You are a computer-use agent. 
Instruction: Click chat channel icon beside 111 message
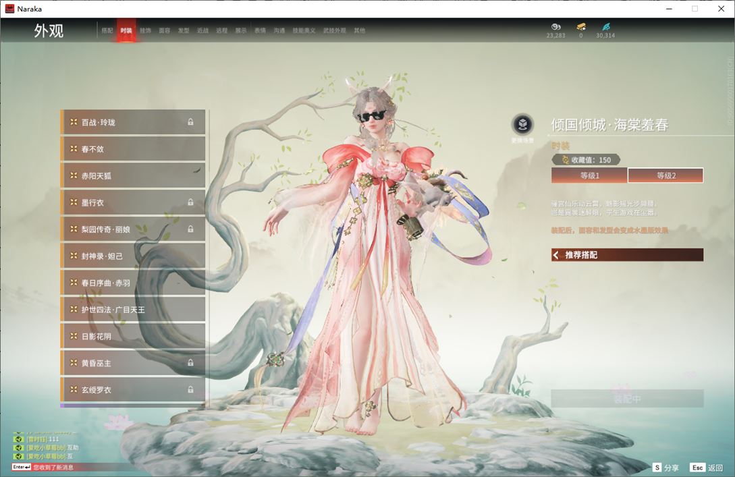[18, 439]
